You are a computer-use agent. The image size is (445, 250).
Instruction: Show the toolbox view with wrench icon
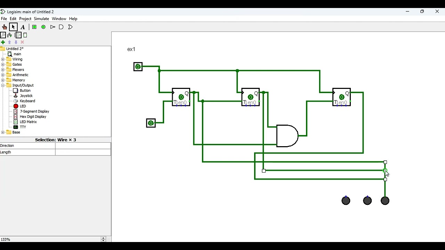tap(3, 35)
